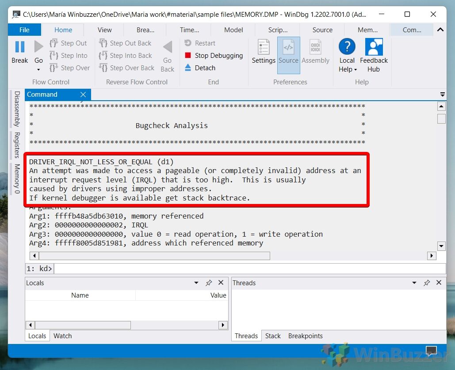Select the Memory ribbon tab
Viewport: 455px width, 370px height.
(x=367, y=30)
